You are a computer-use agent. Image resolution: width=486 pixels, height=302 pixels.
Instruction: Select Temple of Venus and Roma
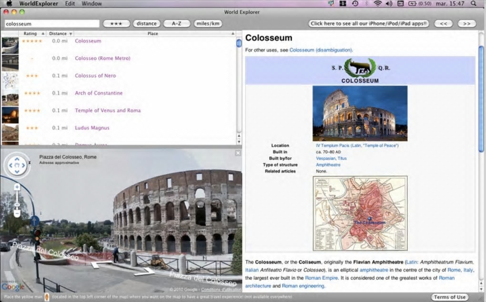click(x=108, y=110)
